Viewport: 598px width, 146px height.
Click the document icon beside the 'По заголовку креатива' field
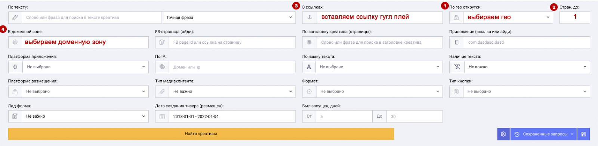tap(309, 42)
